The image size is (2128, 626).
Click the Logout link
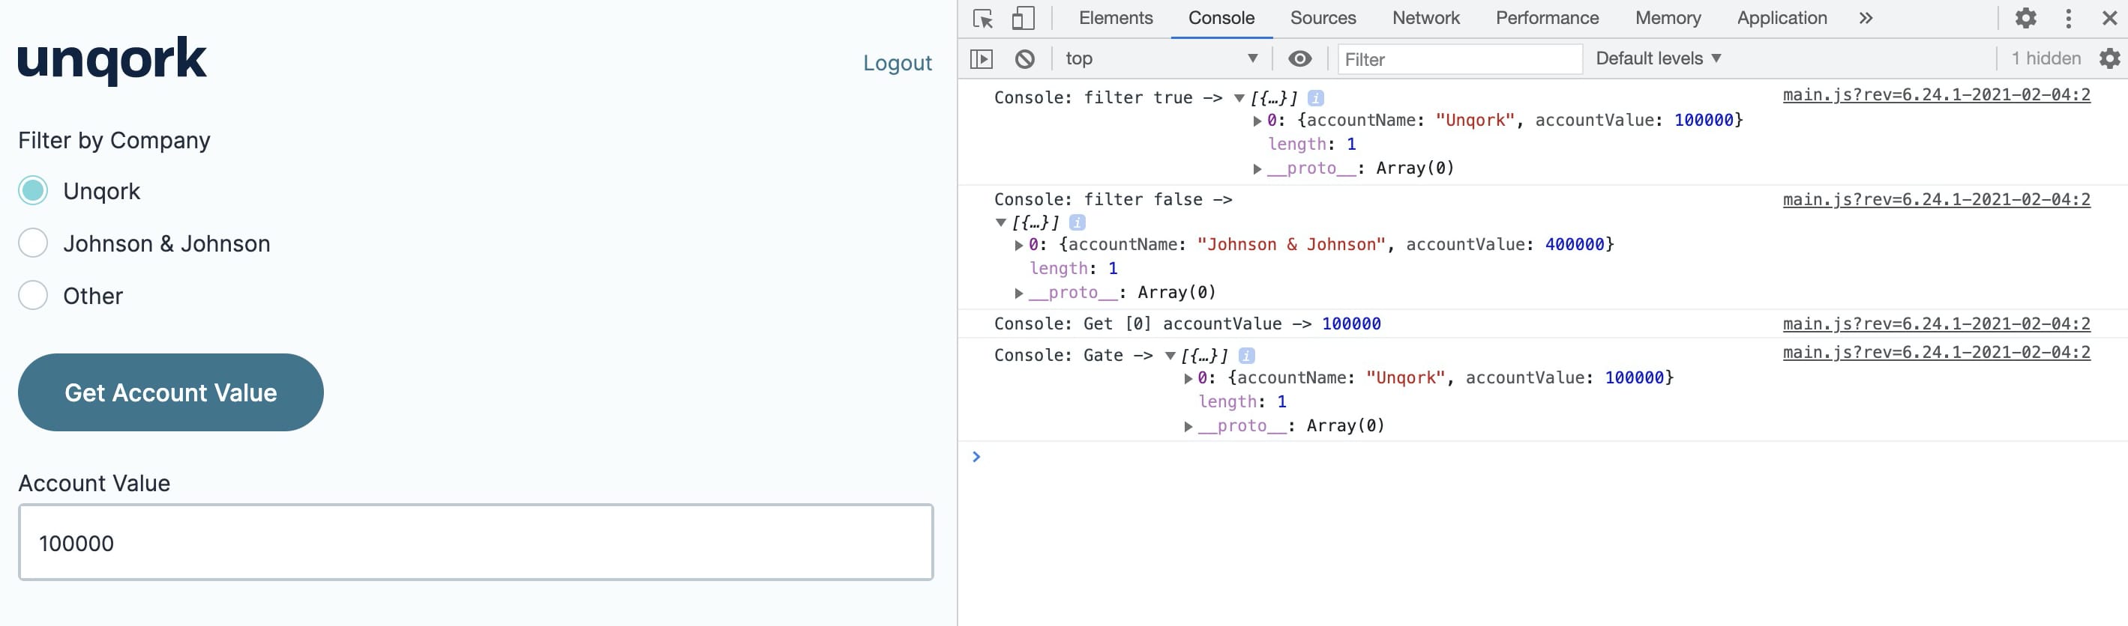(x=897, y=64)
